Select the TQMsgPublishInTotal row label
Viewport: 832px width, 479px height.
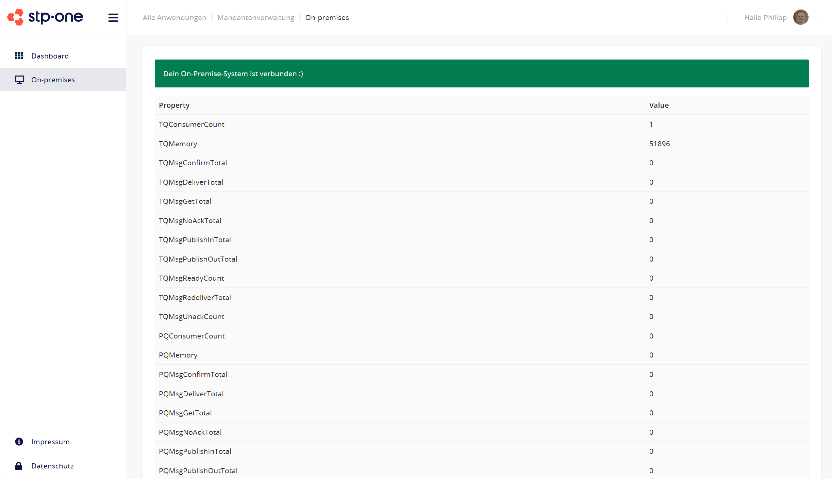pyautogui.click(x=195, y=240)
